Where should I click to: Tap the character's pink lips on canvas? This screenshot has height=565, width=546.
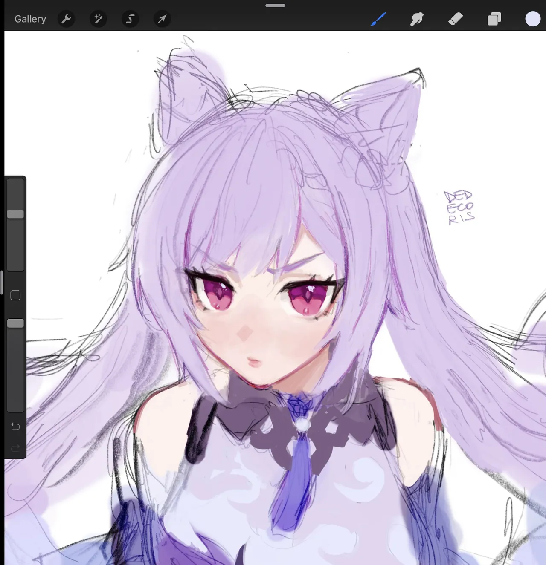[x=253, y=363]
